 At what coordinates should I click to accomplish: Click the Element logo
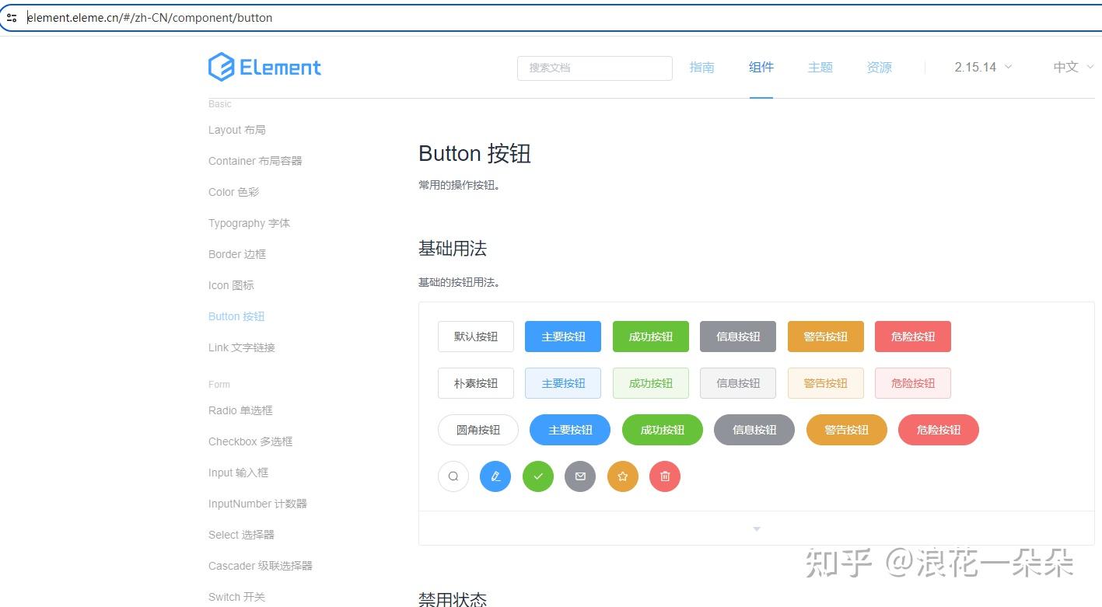(x=264, y=67)
